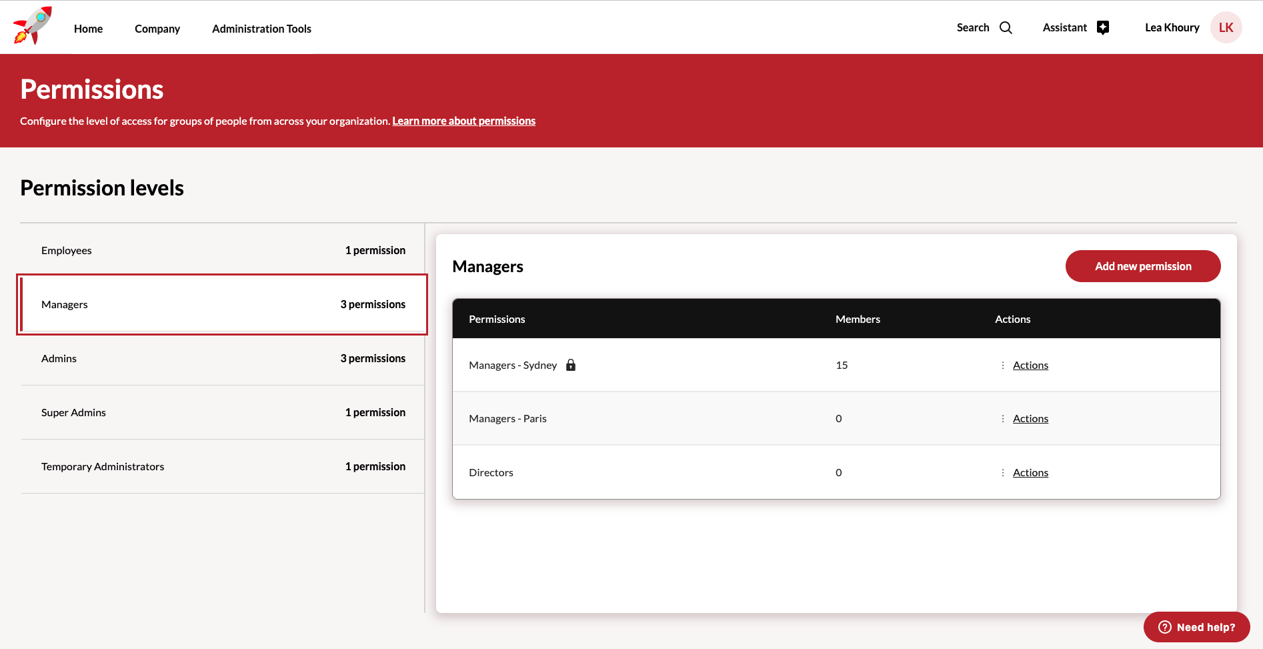This screenshot has width=1263, height=649.
Task: Open Administration Tools menu
Action: 261,29
